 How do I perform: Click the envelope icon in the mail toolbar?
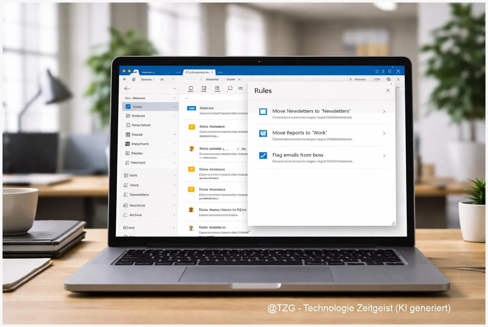241,88
